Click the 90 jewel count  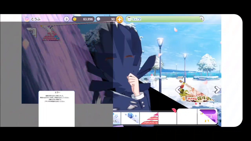(x=113, y=19)
